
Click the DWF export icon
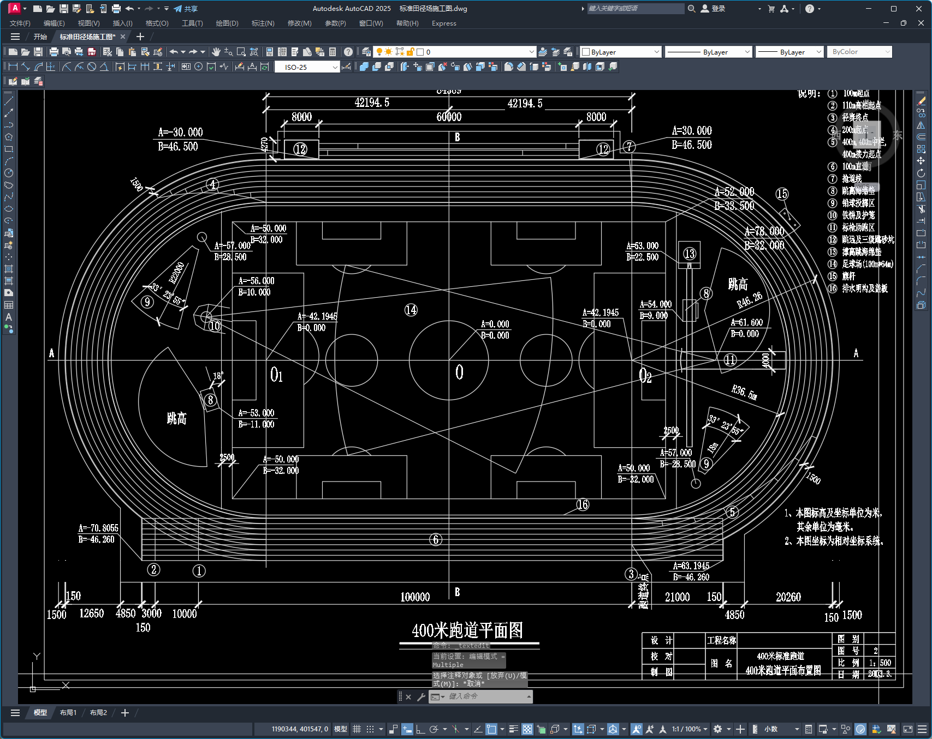point(92,52)
